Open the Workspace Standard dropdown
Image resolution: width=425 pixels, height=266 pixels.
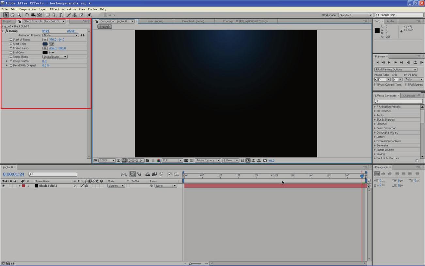[355, 15]
